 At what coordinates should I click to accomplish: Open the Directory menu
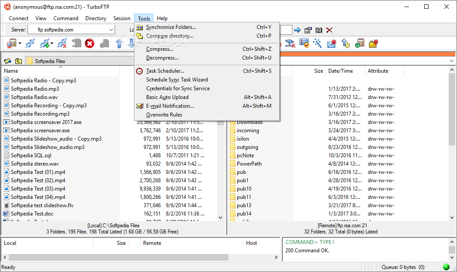(95, 18)
